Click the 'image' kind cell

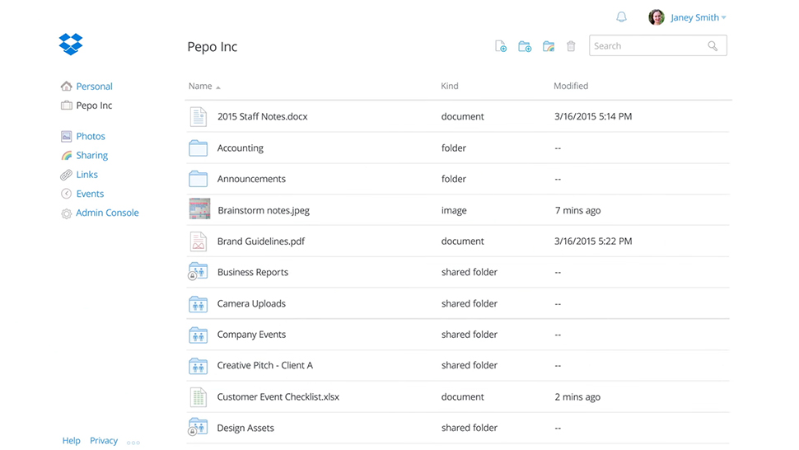tap(454, 210)
